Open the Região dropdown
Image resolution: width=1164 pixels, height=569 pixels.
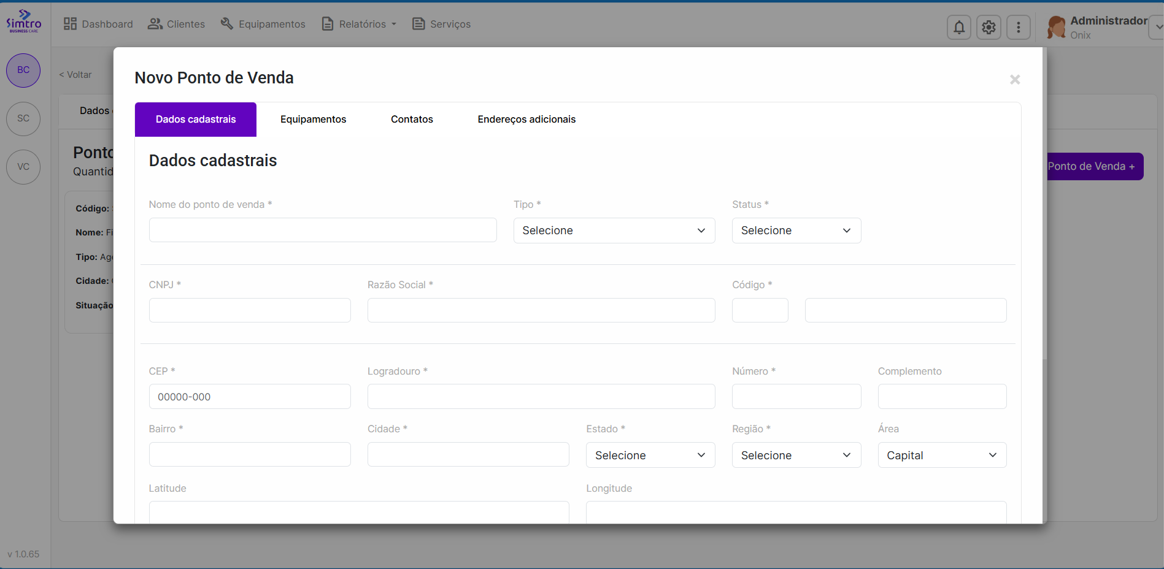coord(796,456)
